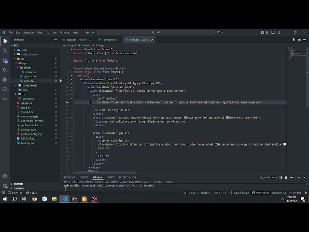Viewport: 309px width, 232px height.
Task: Click the Refactor code lens link
Action: click(89, 69)
